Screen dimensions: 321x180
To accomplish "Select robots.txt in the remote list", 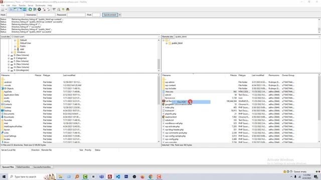I will [x=170, y=120].
